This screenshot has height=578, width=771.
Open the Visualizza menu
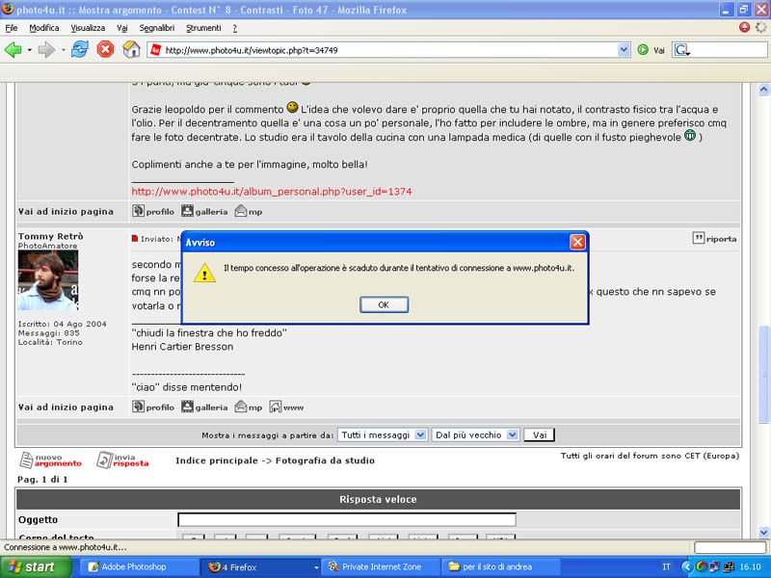point(88,28)
